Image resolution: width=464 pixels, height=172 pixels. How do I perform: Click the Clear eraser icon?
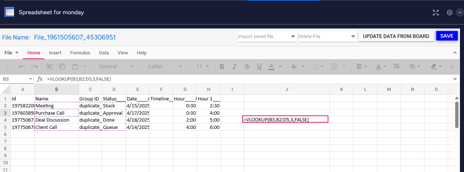[434, 66]
